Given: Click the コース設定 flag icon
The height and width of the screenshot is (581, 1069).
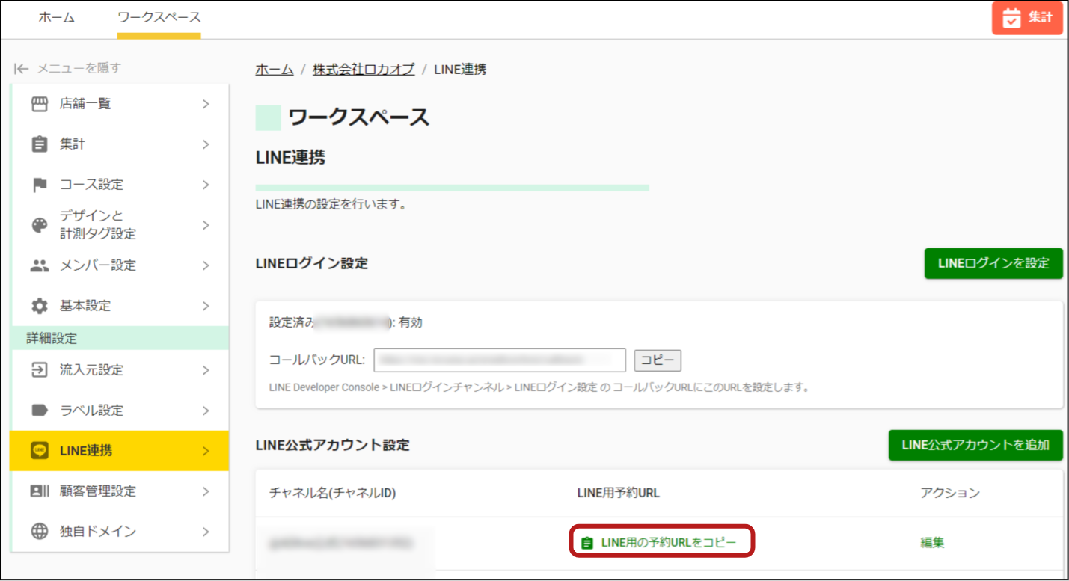Looking at the screenshot, I should pyautogui.click(x=40, y=185).
